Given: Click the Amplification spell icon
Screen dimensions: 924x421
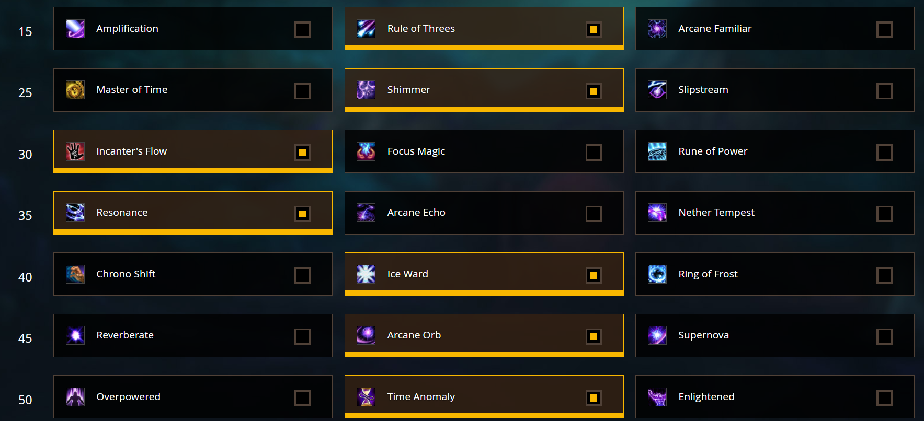Looking at the screenshot, I should [x=75, y=29].
